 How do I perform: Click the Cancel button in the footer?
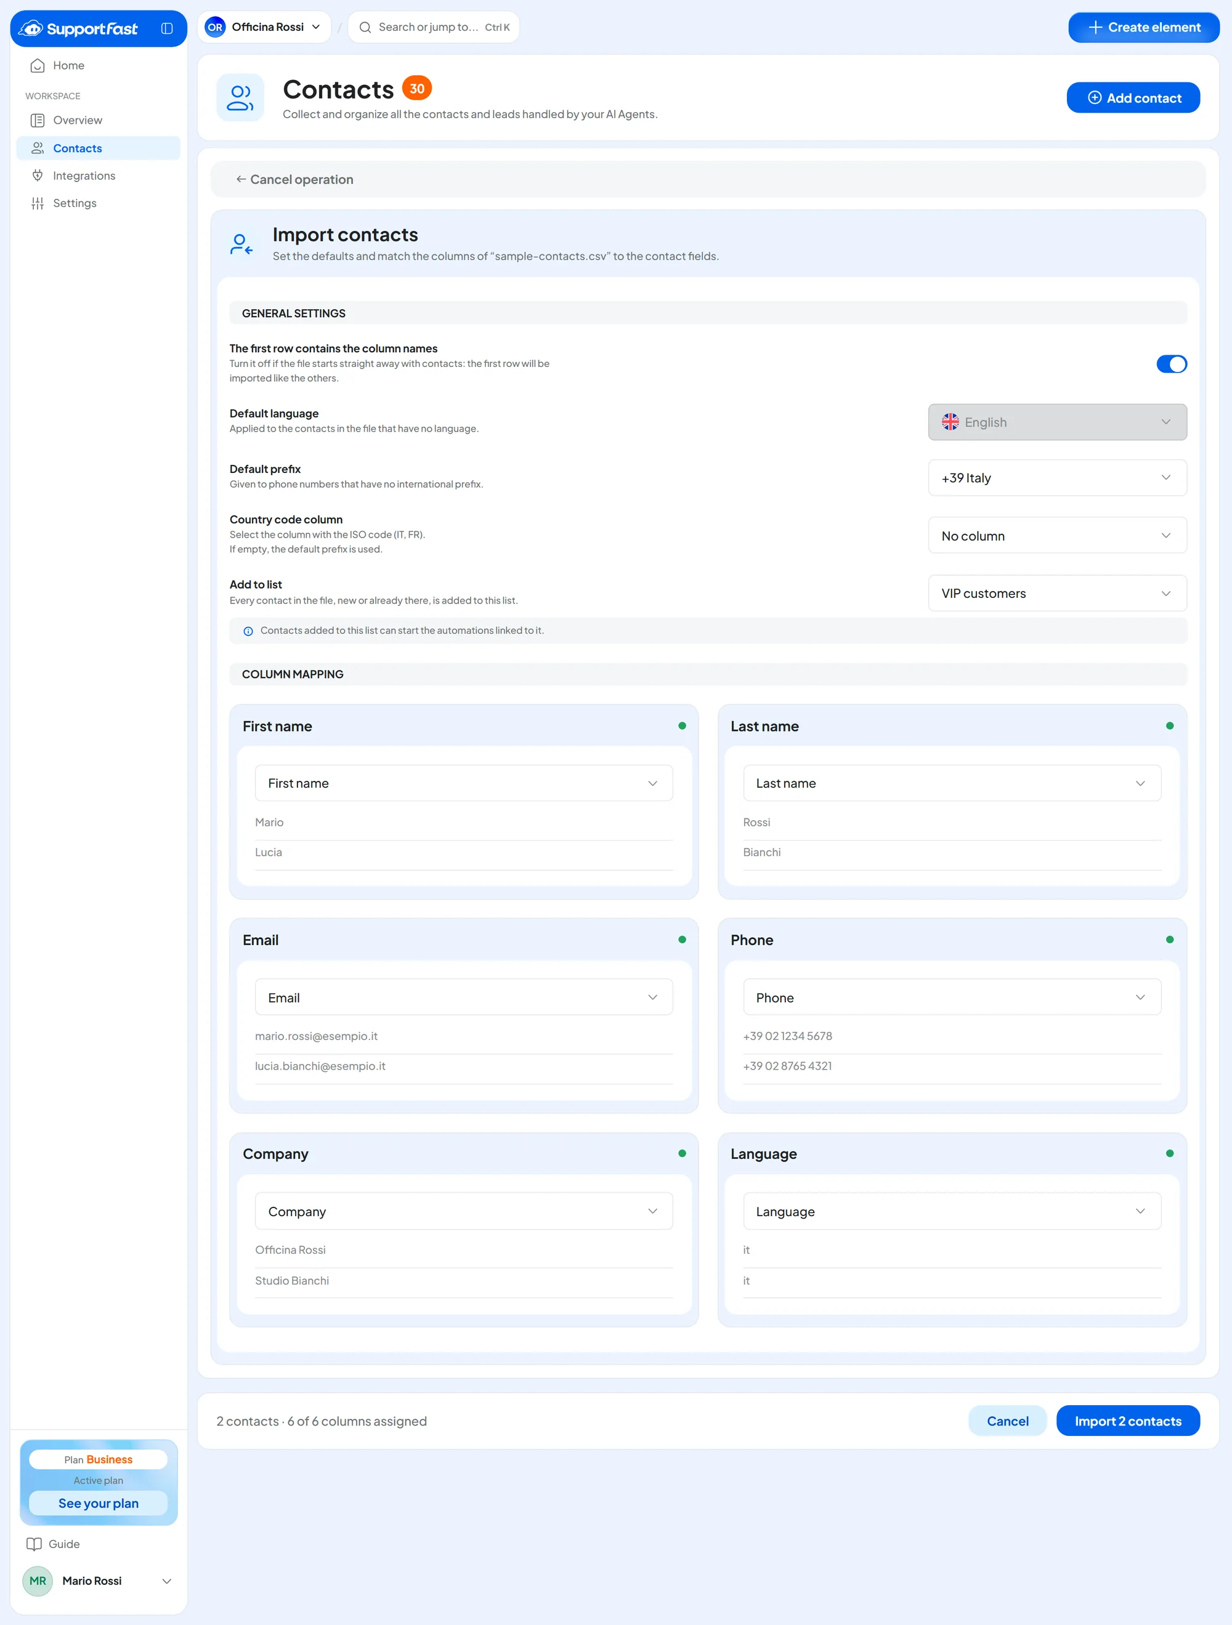coord(1007,1421)
